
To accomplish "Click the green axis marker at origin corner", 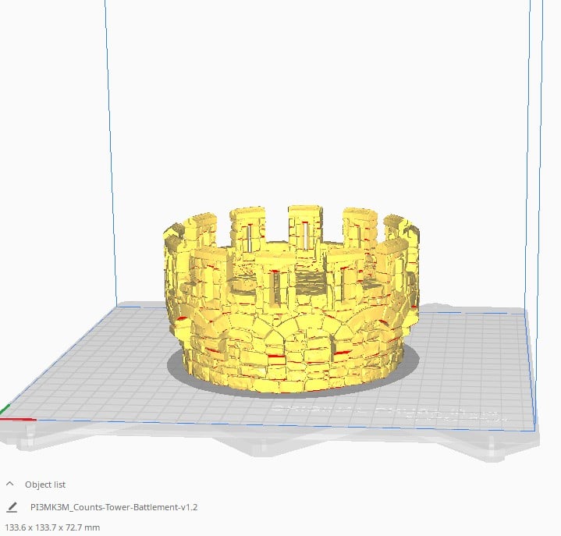I will (x=5, y=408).
